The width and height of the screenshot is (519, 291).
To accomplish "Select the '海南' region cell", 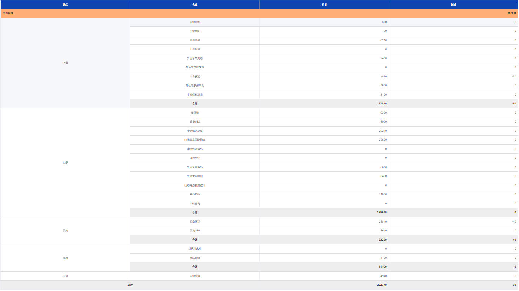I will (65, 258).
